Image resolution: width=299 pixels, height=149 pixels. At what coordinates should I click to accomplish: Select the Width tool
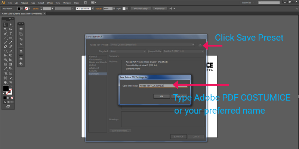(5, 56)
